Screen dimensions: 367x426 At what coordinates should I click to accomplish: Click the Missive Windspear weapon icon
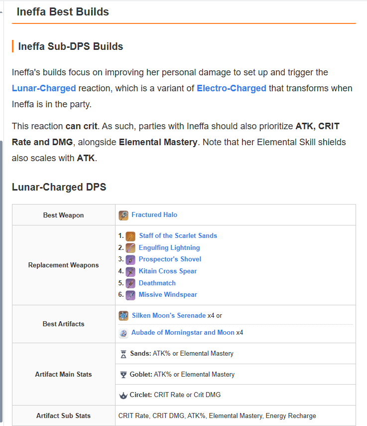[x=130, y=295]
